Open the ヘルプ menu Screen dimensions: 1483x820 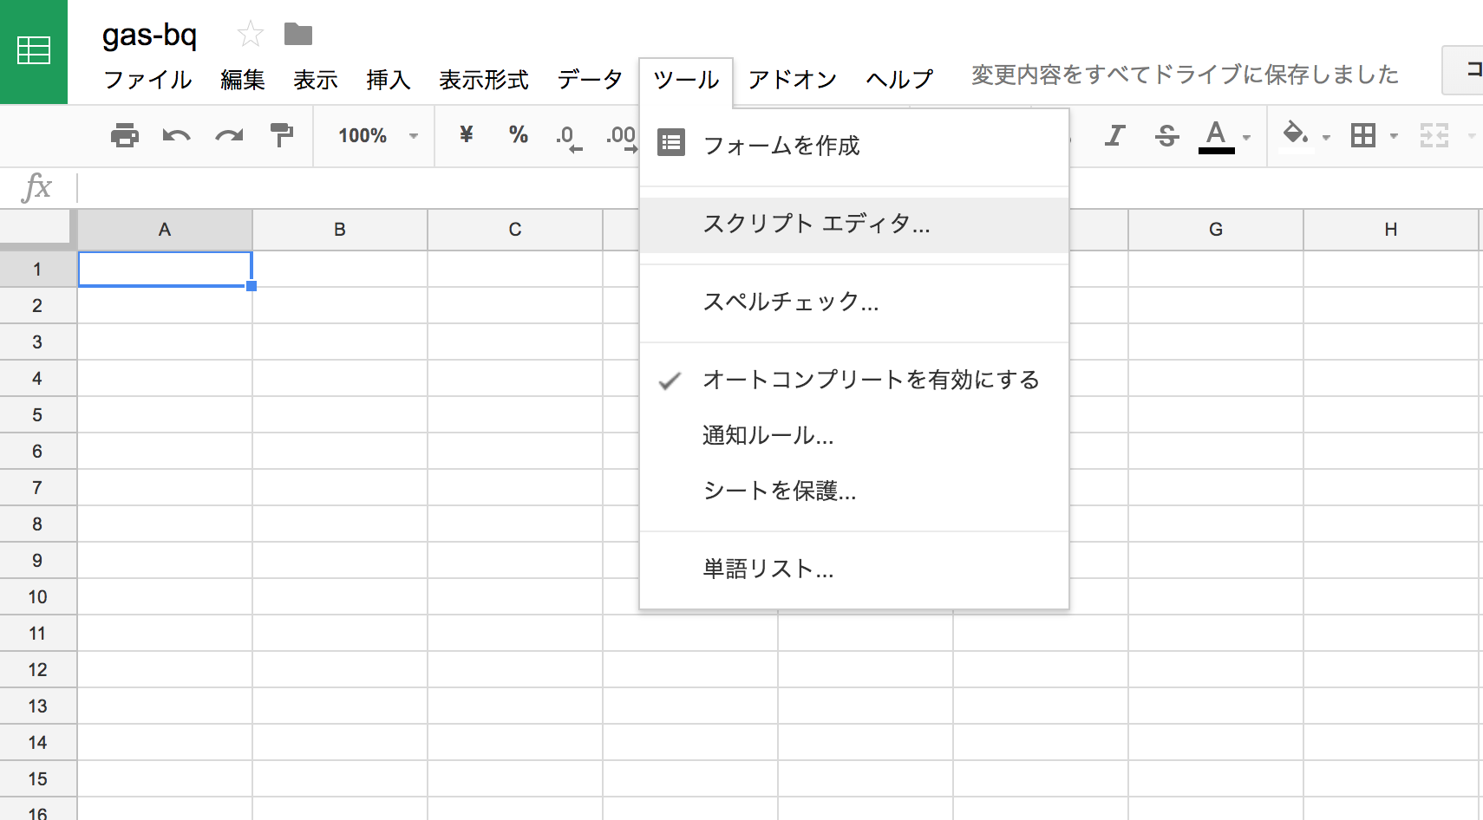click(899, 80)
